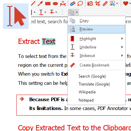Click the word Extract in heading
Viewport: 131px width, 131px height.
29,42
